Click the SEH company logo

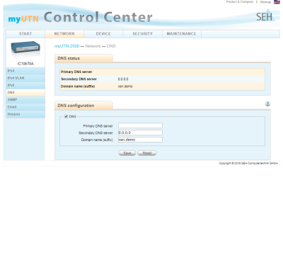pos(265,16)
